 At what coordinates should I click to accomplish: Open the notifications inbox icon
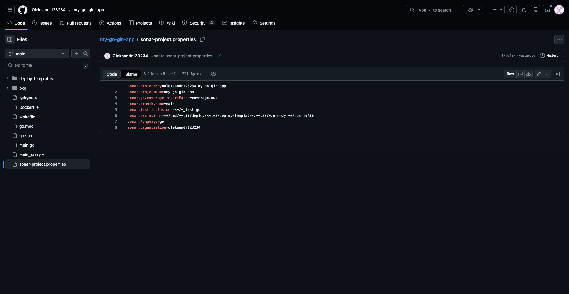(x=547, y=10)
